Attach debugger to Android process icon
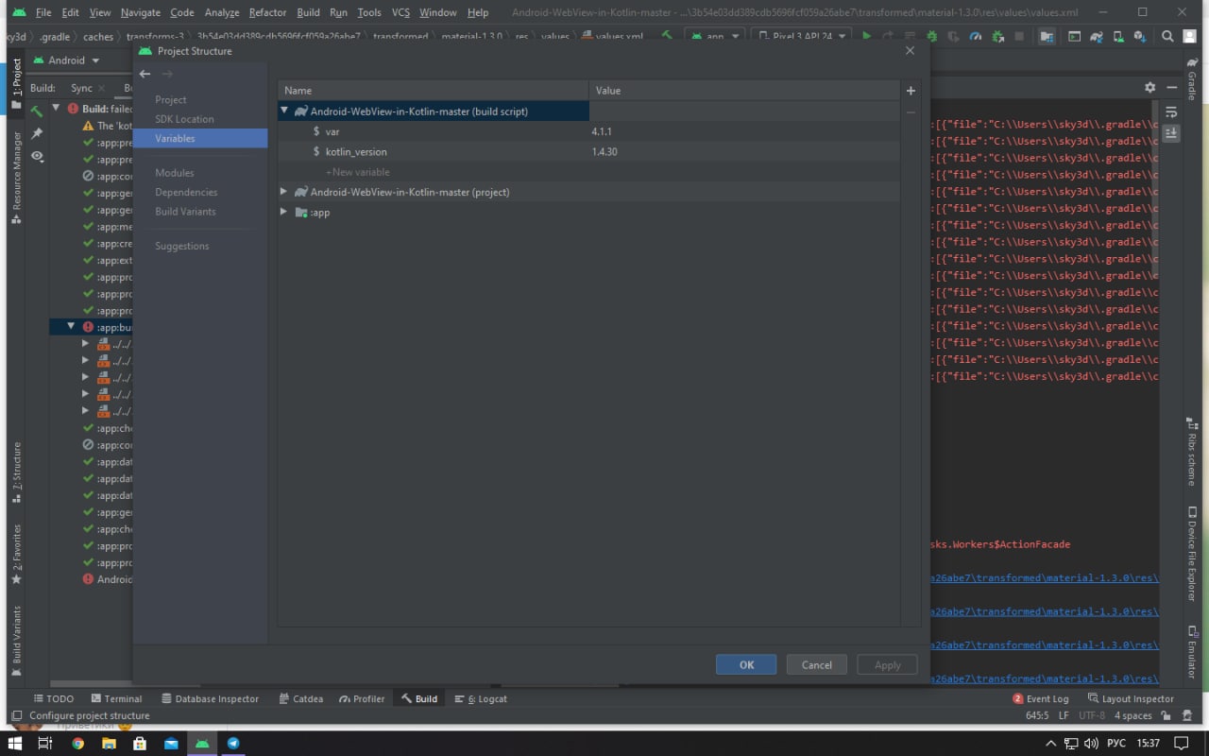 click(997, 37)
